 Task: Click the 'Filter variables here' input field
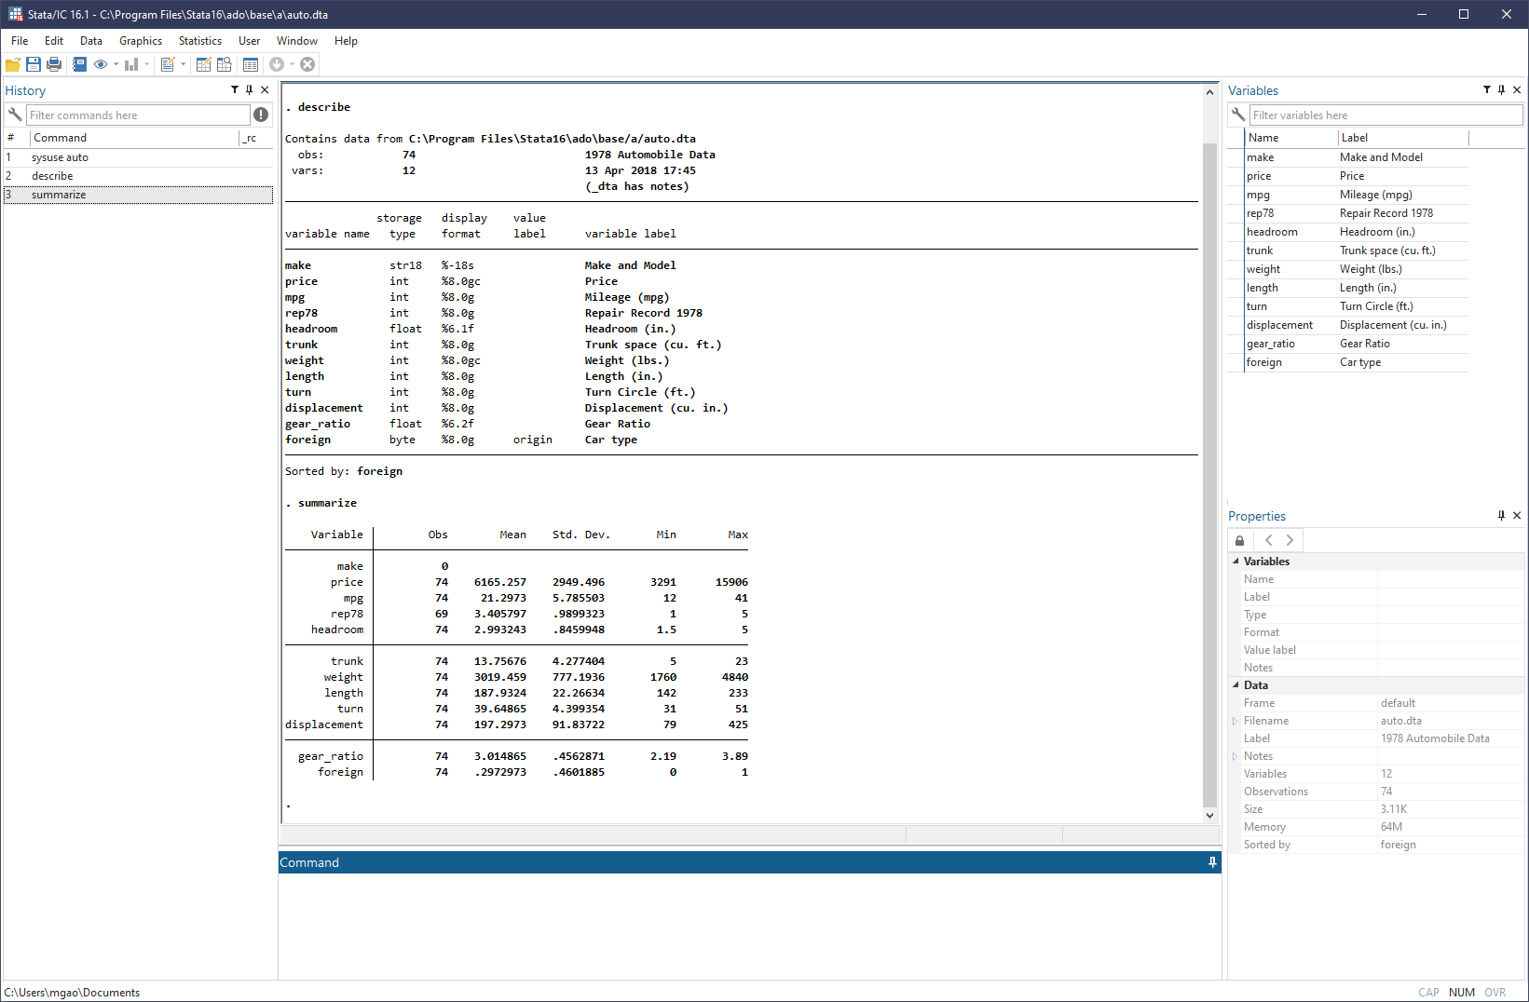[1386, 115]
